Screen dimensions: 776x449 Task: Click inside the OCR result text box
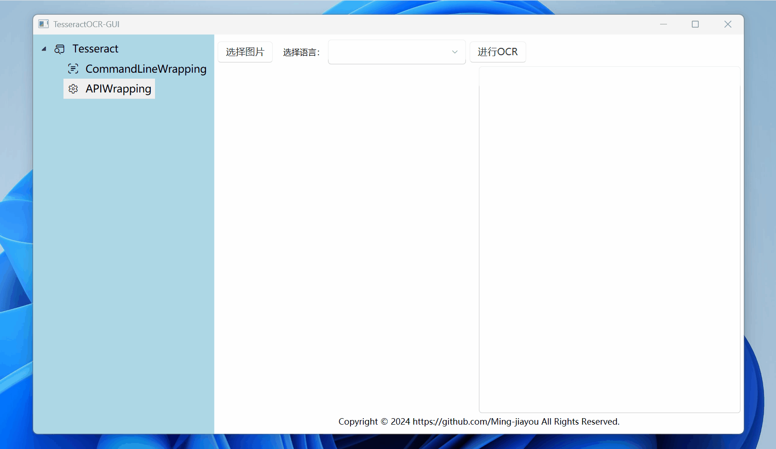(x=609, y=239)
